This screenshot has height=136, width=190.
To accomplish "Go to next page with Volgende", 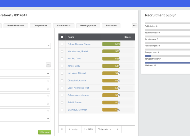I will tap(105, 129).
